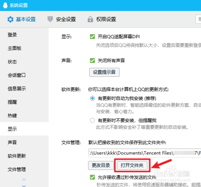Click the sidebar up chevron arrow
The height and width of the screenshot is (187, 201).
tap(24, 180)
